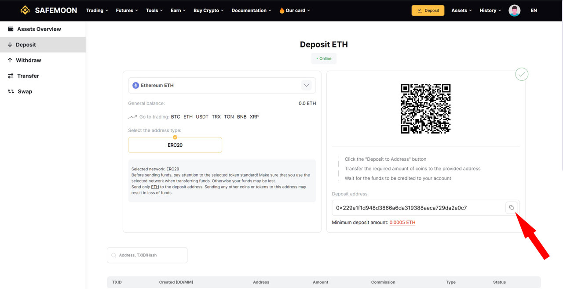Click the 0.0 ETH general balance value
This screenshot has height=289, width=563.
pos(307,104)
